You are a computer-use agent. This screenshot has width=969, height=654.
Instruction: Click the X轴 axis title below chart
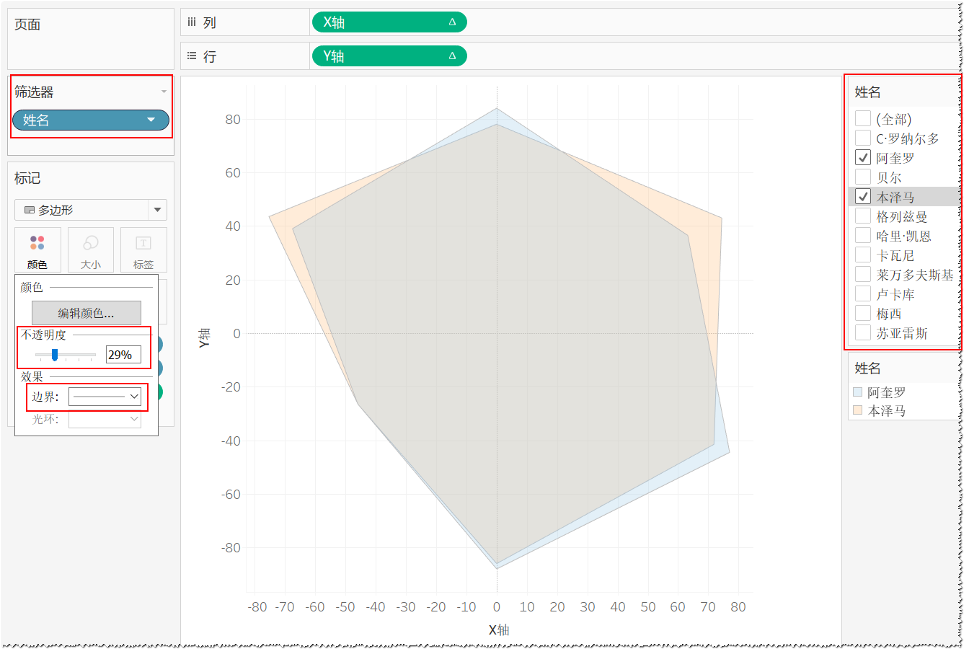499,629
